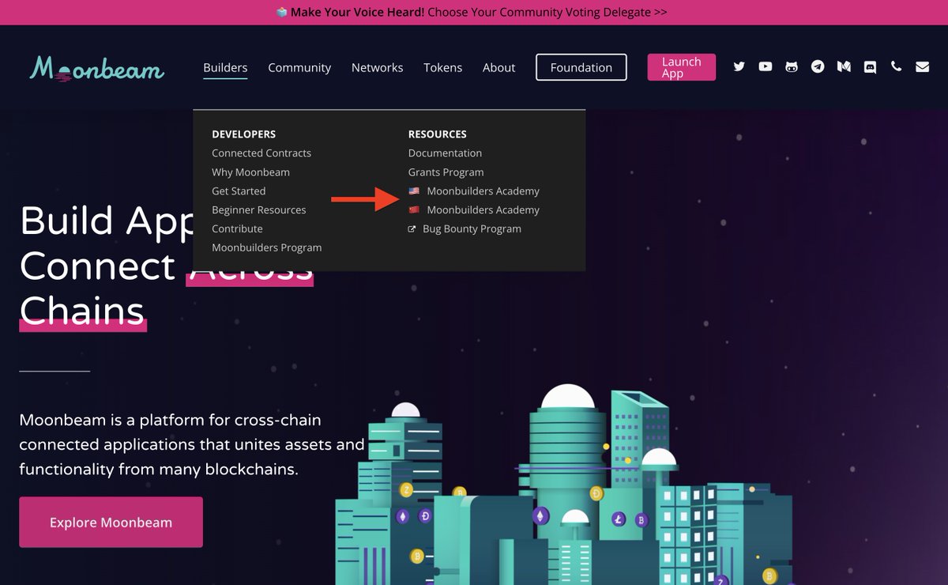Click the phone contact icon
948x585 pixels.
(896, 67)
